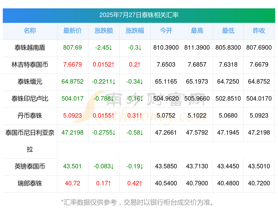The width and height of the screenshot is (278, 211).
Task: Select the 最高 column header
Action: (x=197, y=31)
